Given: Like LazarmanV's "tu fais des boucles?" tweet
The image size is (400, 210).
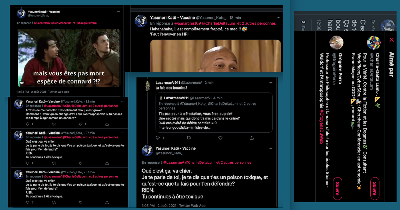Looking at the screenshot, I should coord(220,138).
